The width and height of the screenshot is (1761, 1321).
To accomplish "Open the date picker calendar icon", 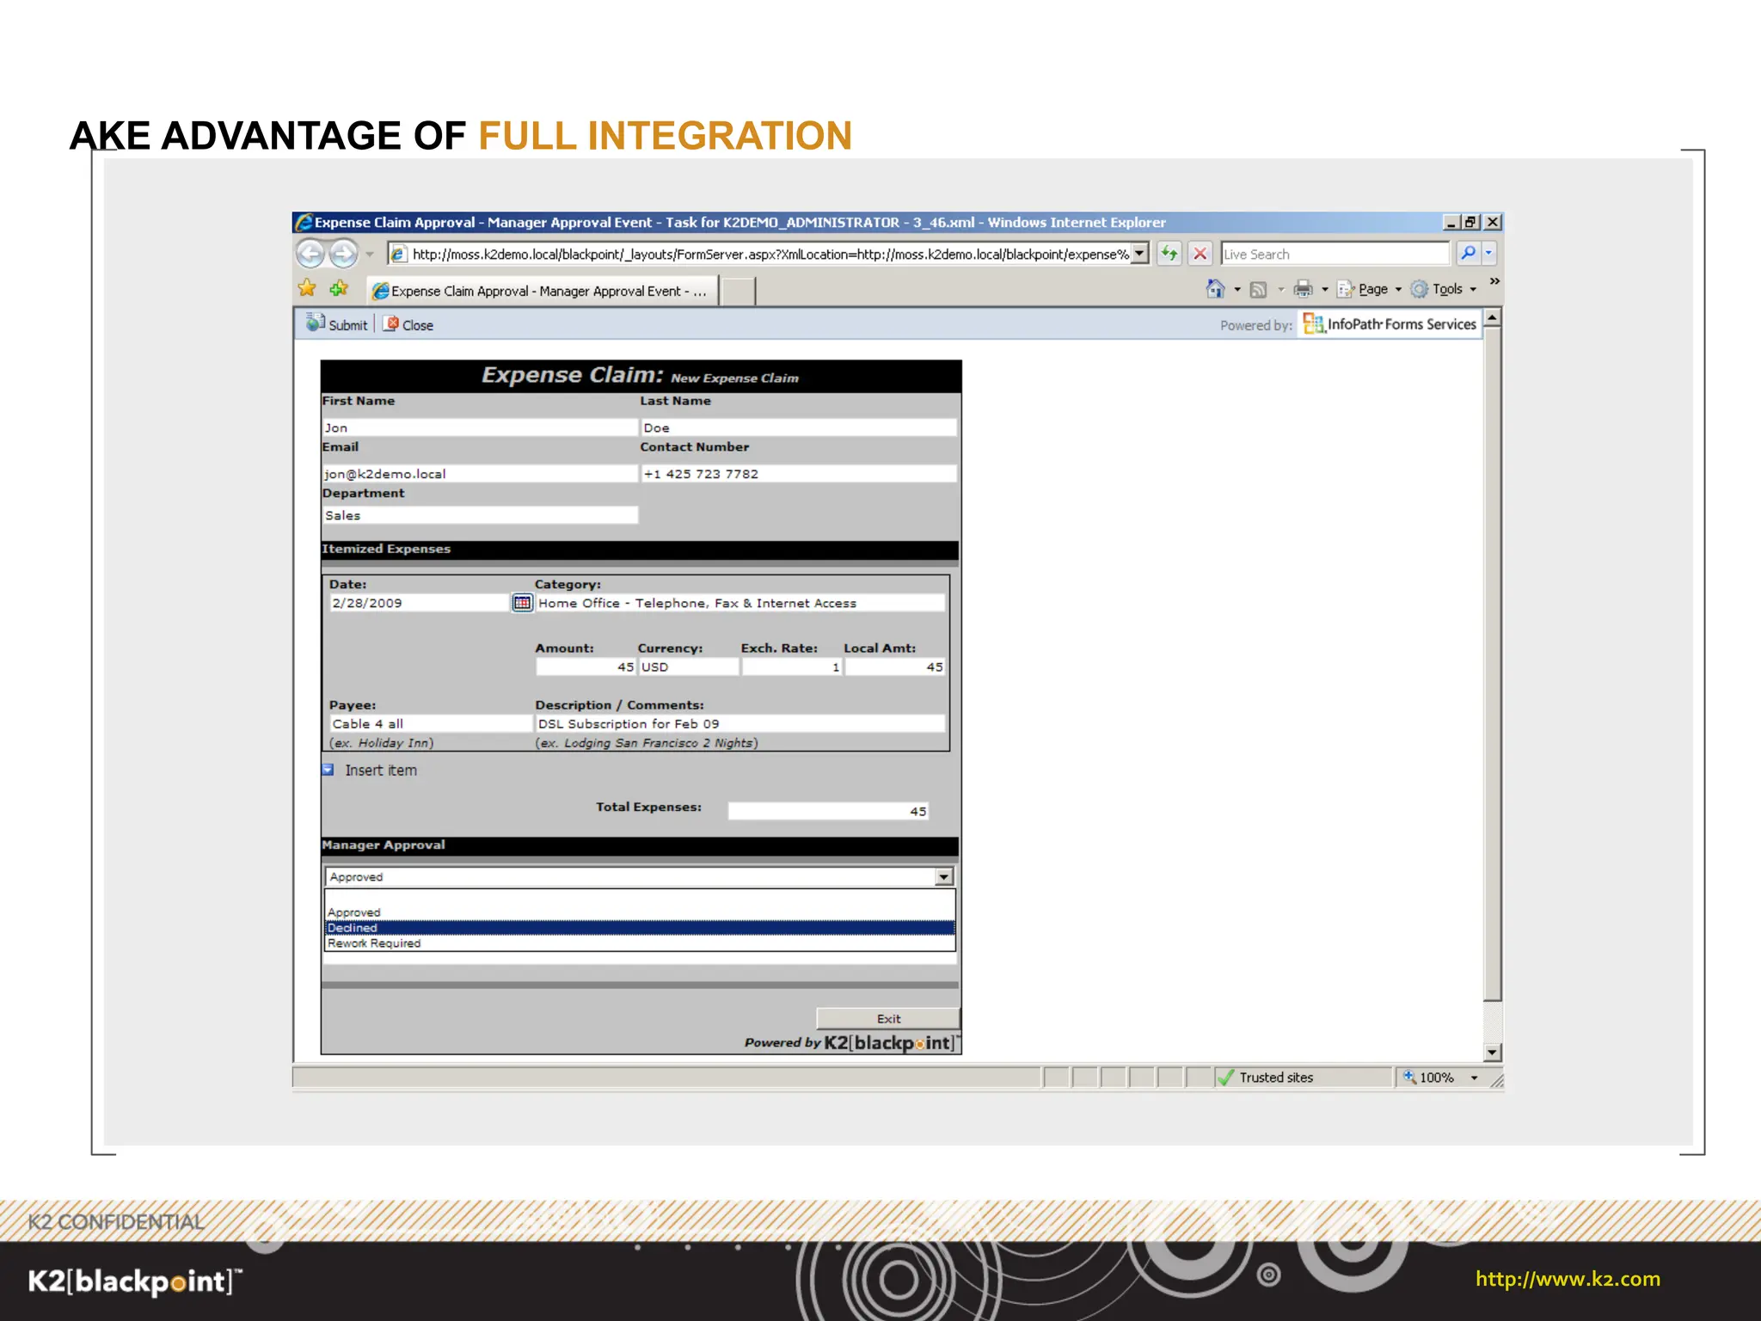I will (x=522, y=603).
